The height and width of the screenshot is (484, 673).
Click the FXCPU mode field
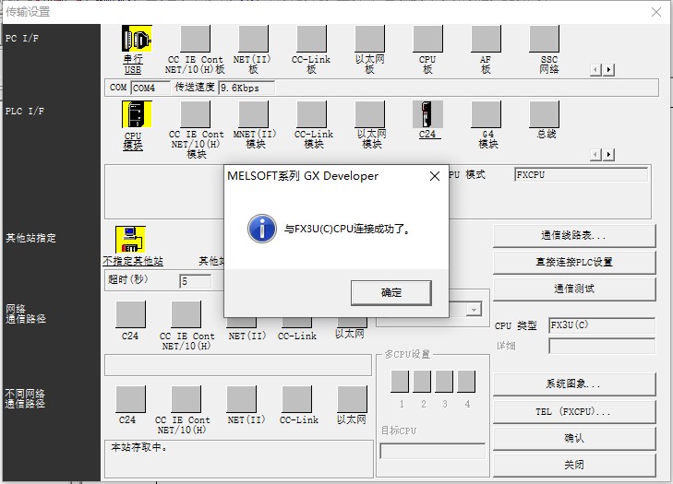click(582, 175)
